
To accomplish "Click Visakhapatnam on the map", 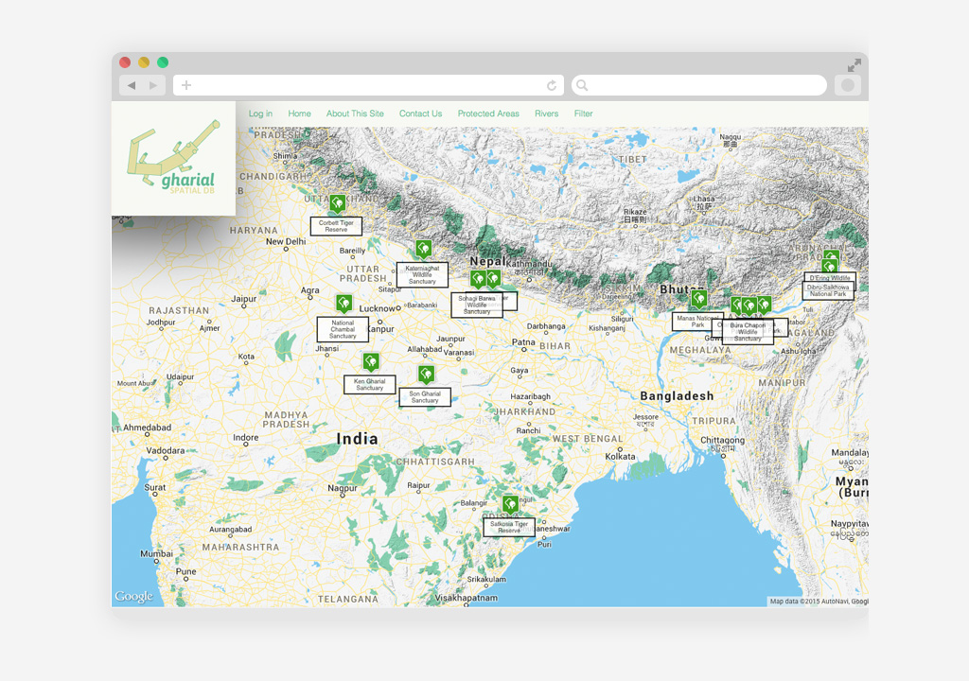I will [x=466, y=598].
